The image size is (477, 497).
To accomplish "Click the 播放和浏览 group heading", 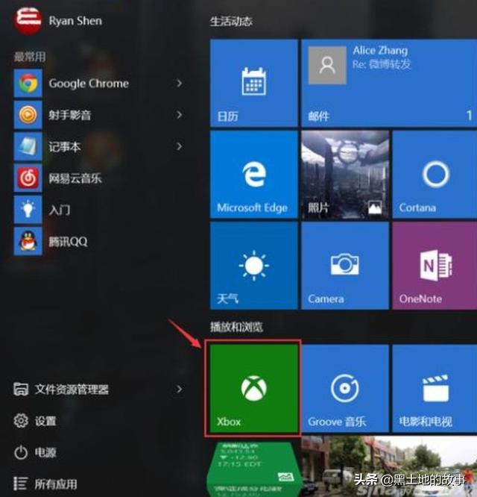I will click(236, 327).
